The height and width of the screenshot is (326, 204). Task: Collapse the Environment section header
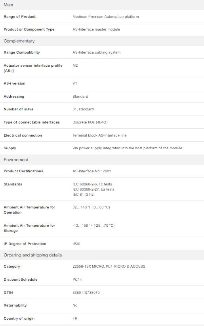tap(102, 160)
